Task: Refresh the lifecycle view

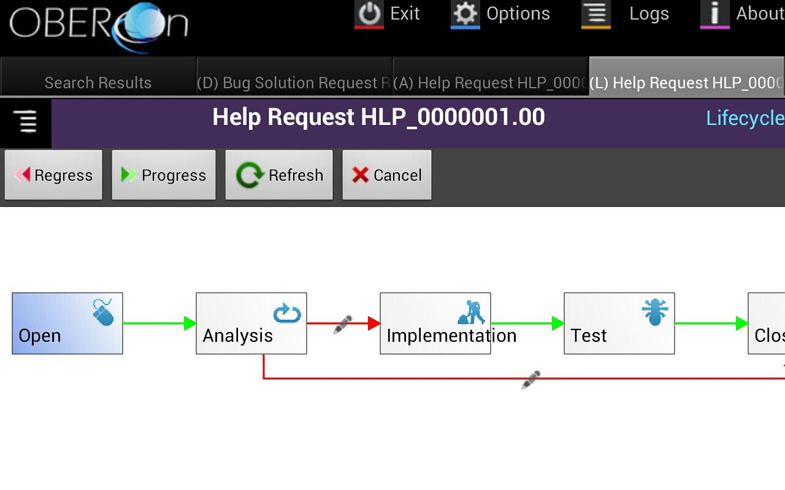Action: point(279,175)
